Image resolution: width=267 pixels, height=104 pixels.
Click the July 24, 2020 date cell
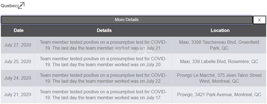[18, 78]
